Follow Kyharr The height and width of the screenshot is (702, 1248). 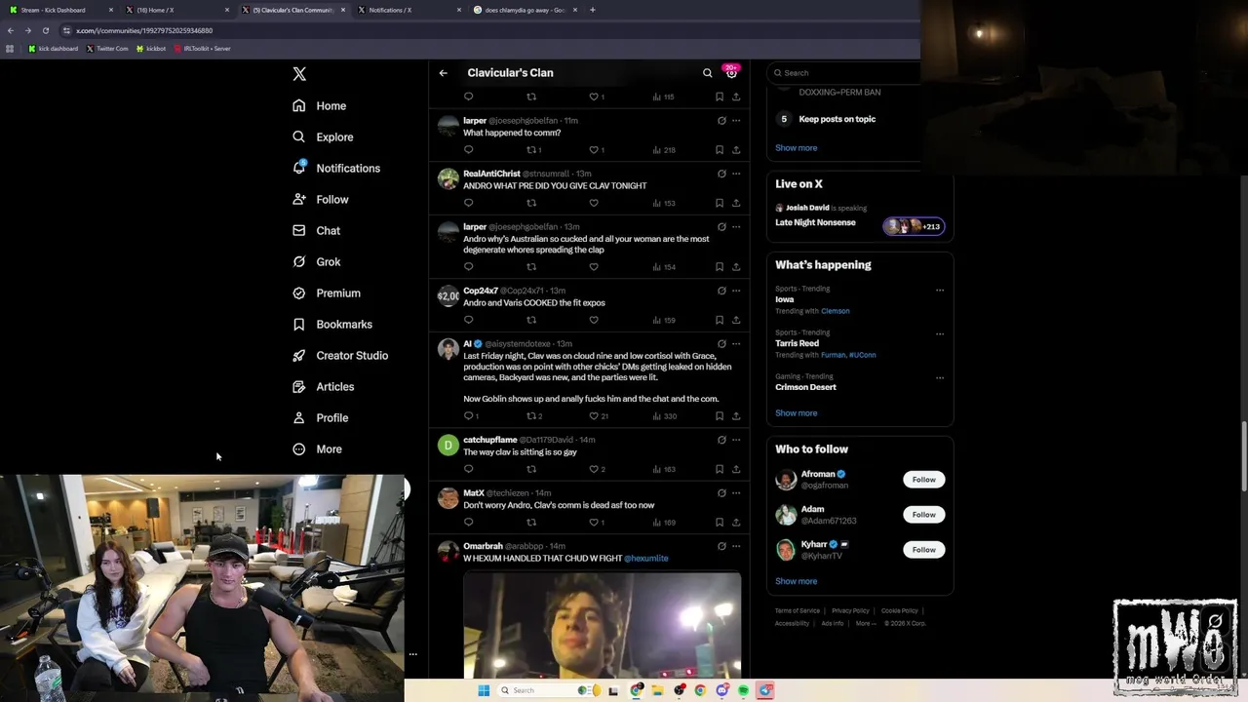click(923, 550)
